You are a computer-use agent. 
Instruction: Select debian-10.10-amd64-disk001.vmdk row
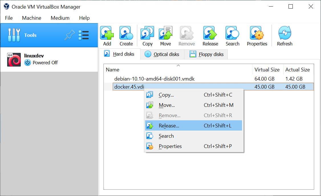[209, 79]
